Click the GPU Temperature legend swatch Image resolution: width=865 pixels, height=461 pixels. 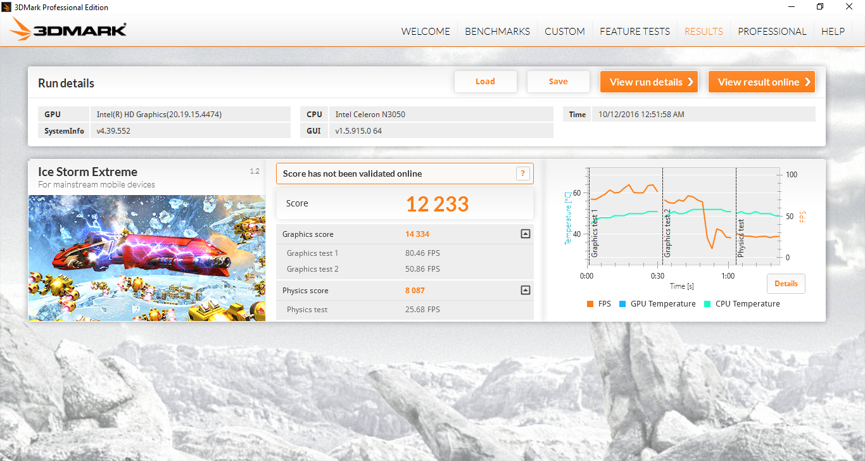pos(622,304)
